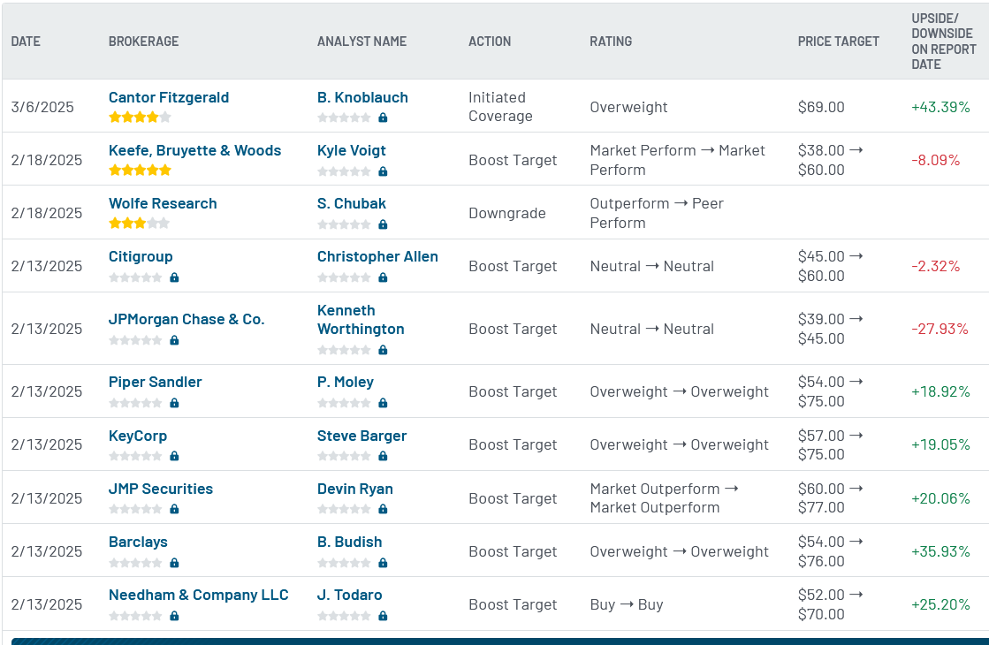
Task: Select 'Outperform → Peer Perform' rating cell
Action: (x=657, y=213)
